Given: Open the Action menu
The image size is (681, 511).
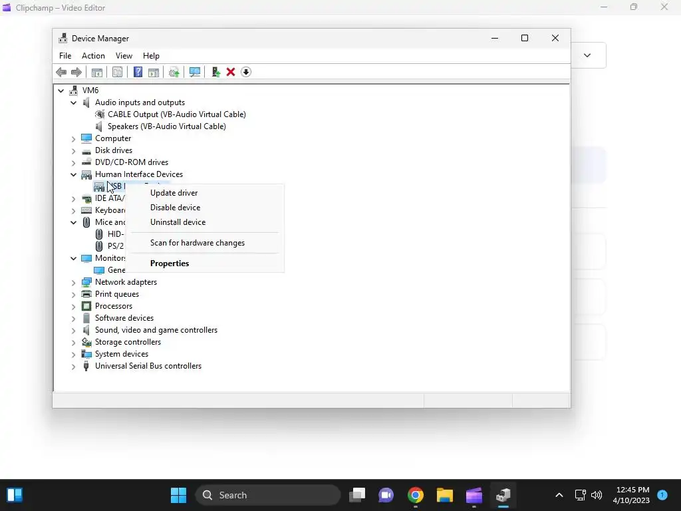Looking at the screenshot, I should [93, 56].
